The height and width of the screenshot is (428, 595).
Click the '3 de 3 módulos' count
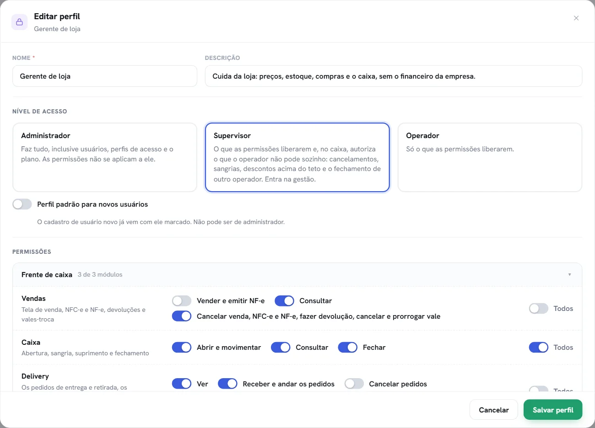100,275
